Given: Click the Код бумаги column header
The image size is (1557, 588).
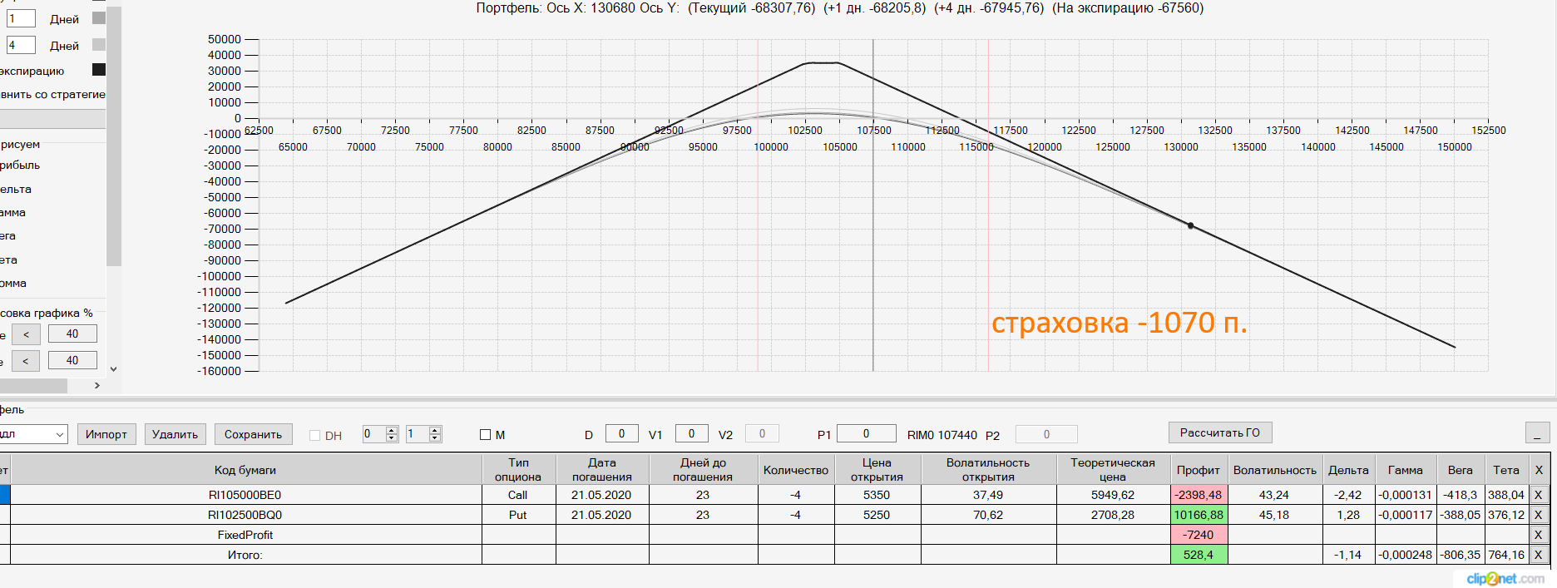Looking at the screenshot, I should click(x=245, y=470).
